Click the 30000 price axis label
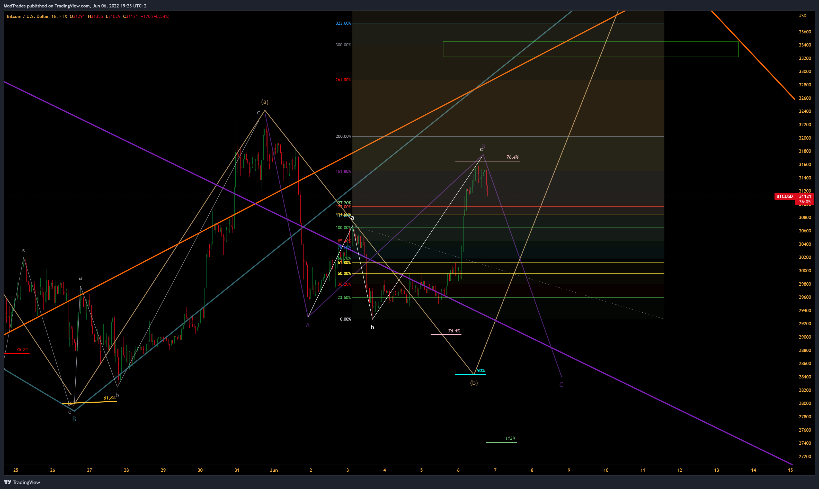Viewport: 819px width, 489px height. (805, 270)
